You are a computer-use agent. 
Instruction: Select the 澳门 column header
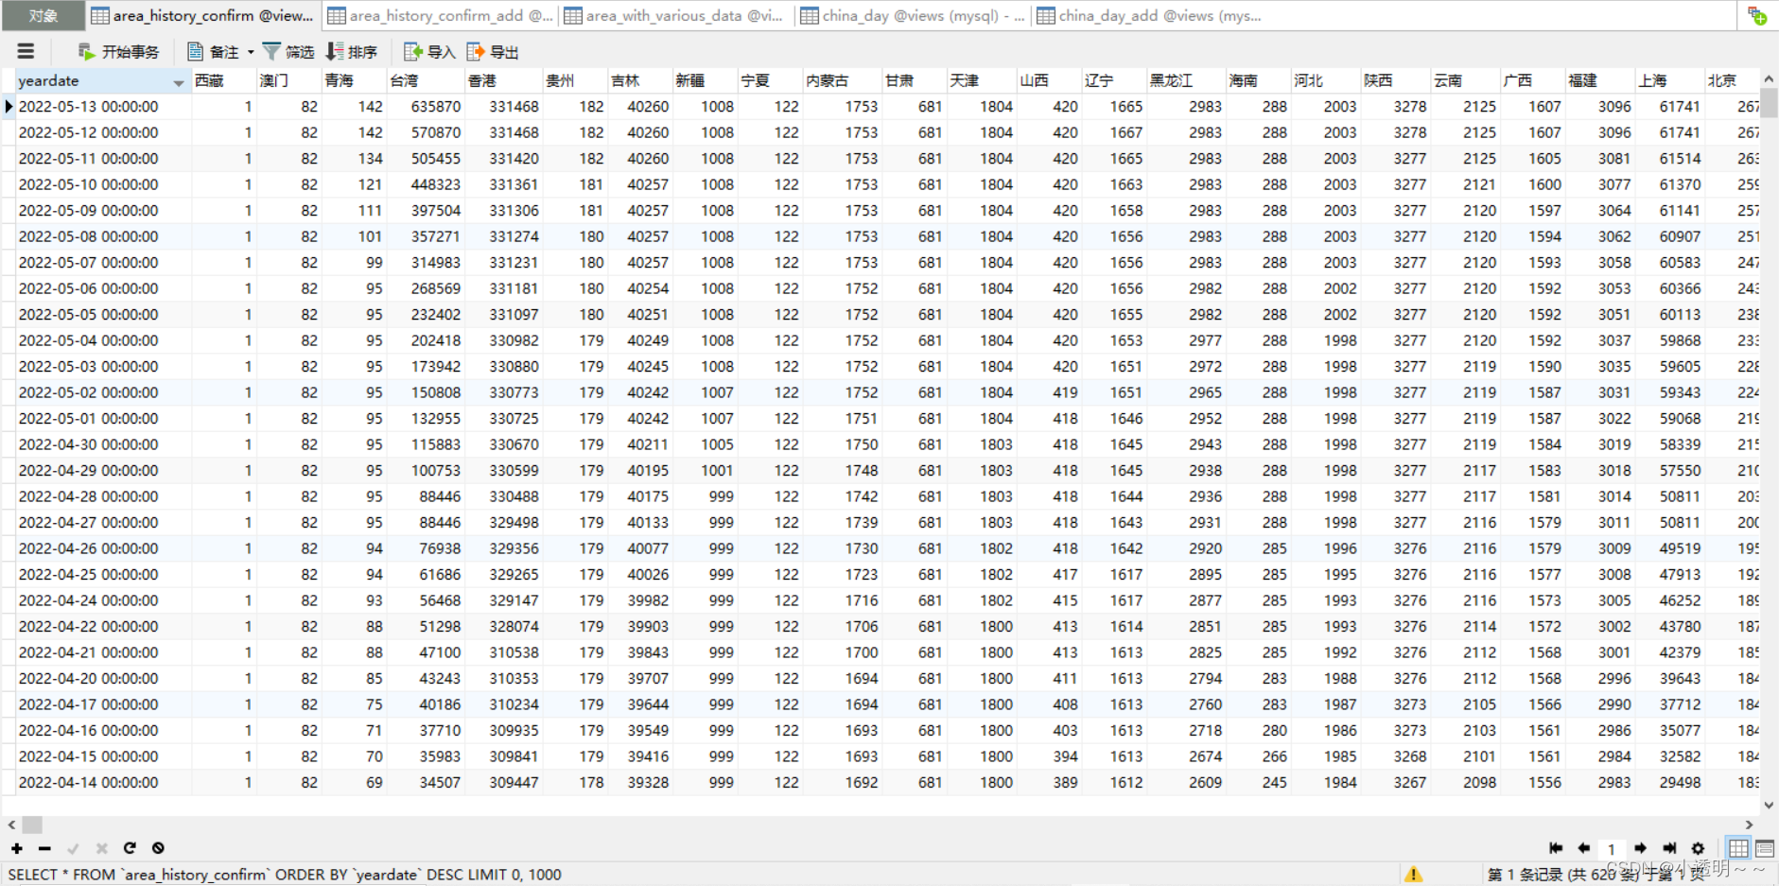[288, 80]
